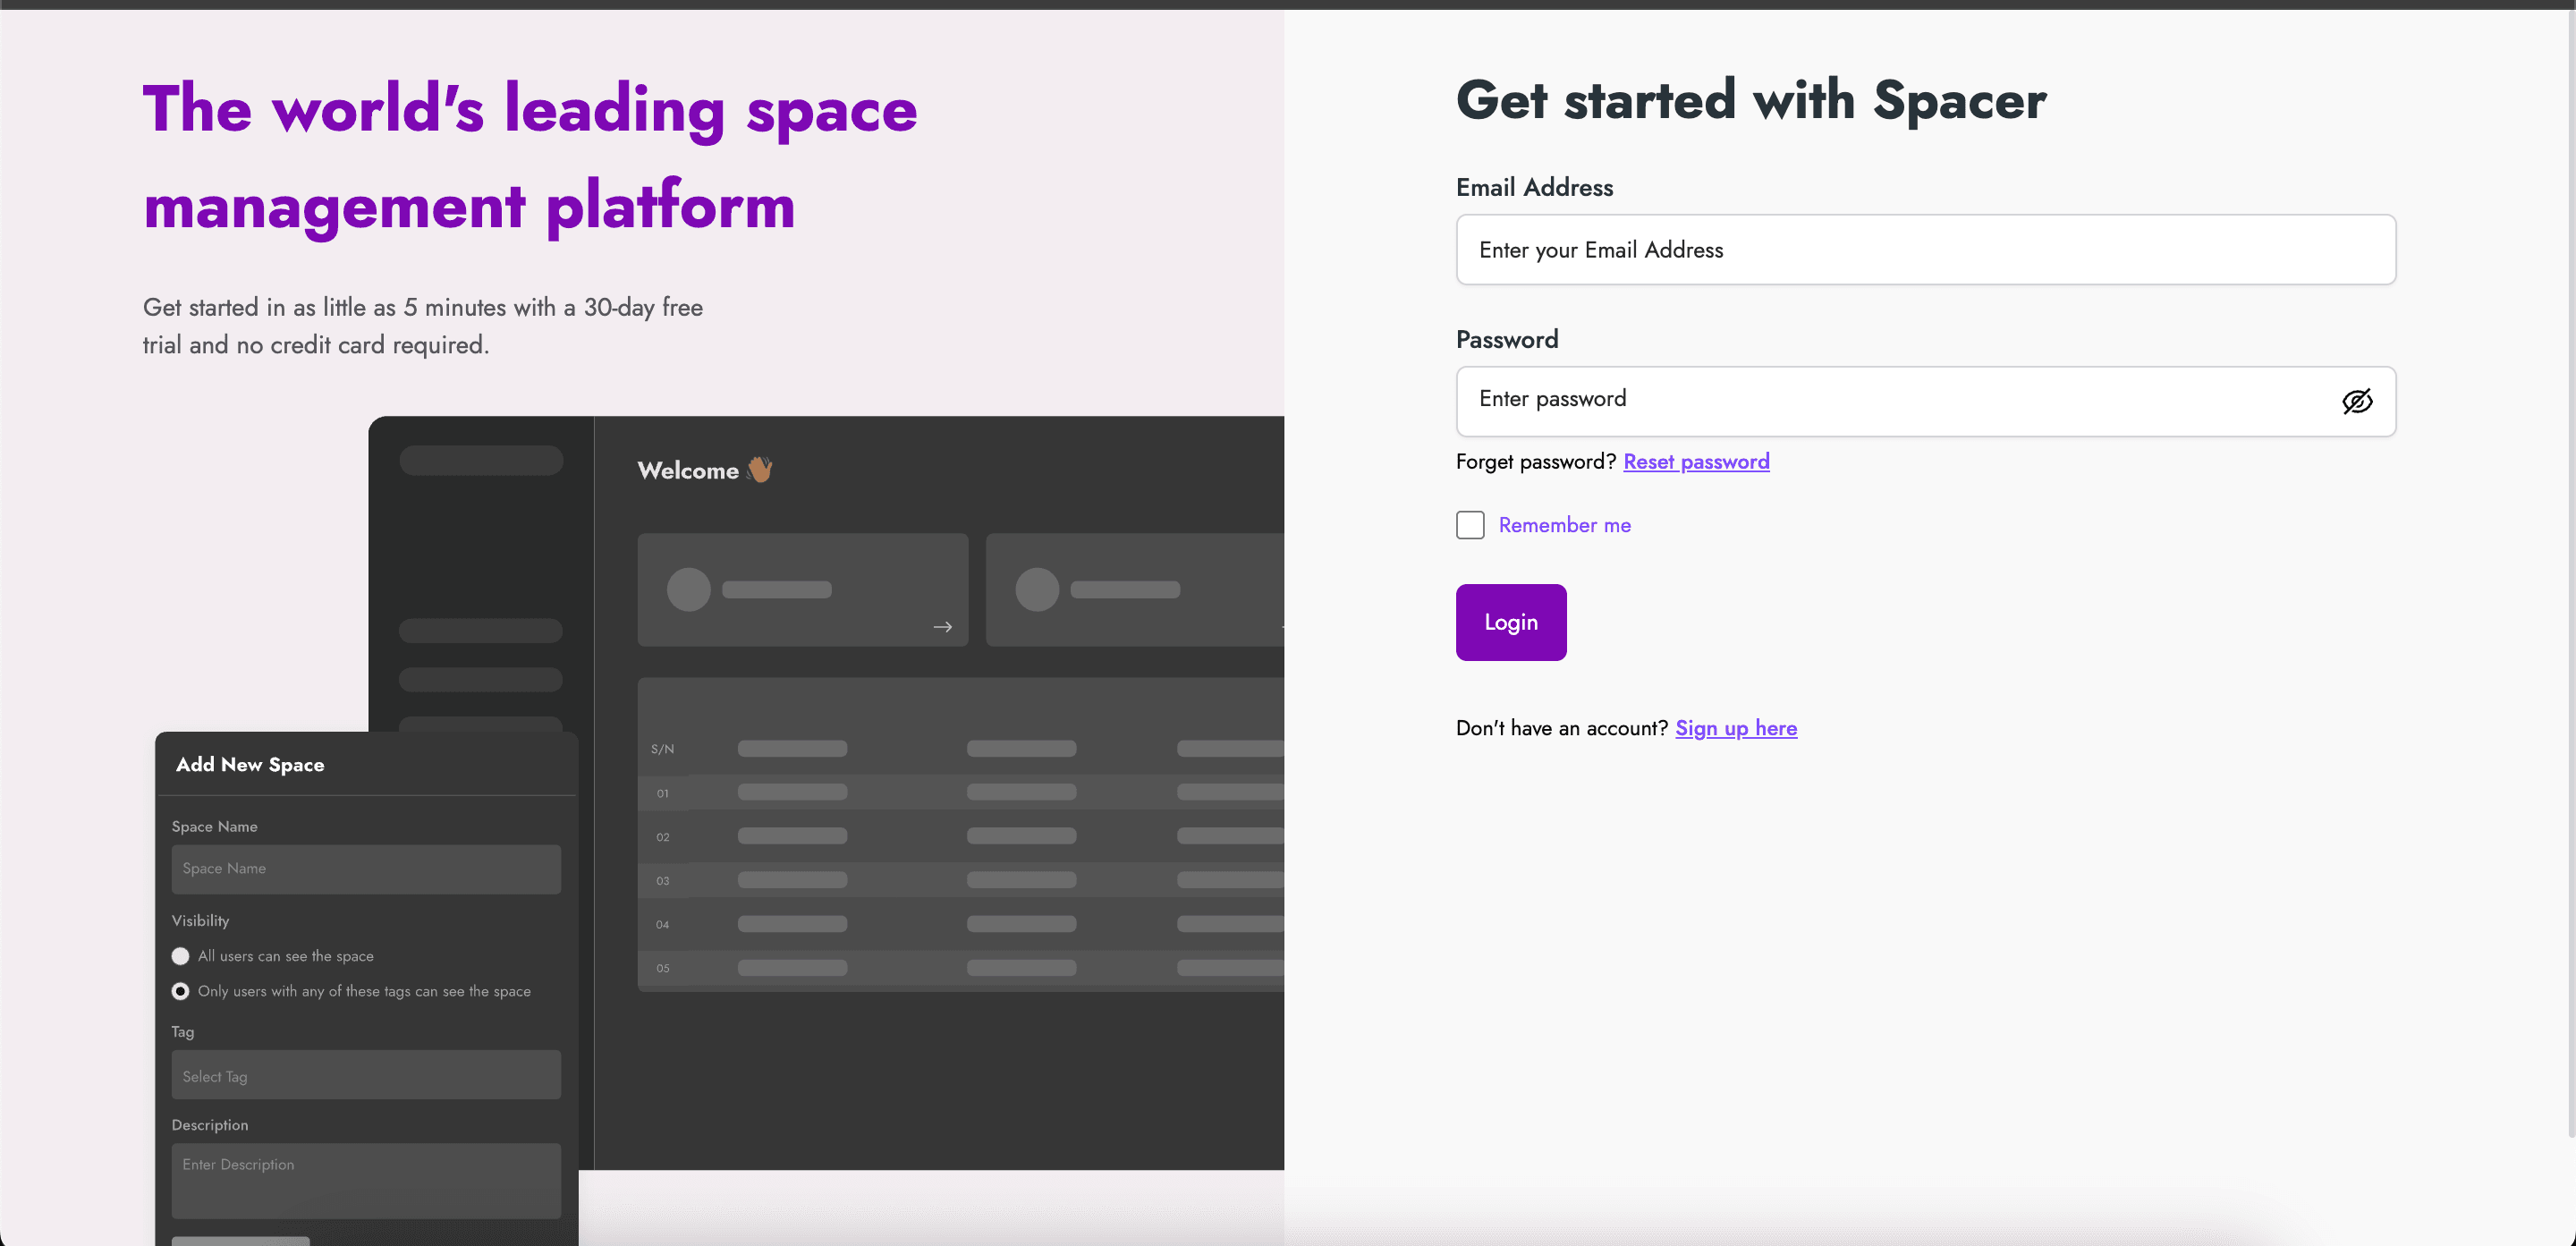Click the "Forget password?" text
The width and height of the screenshot is (2576, 1246).
tap(1536, 462)
